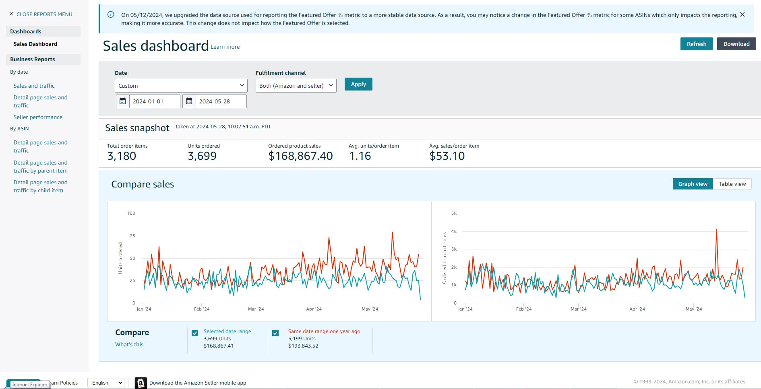Open Seller performance report
This screenshot has height=389, width=761.
tap(38, 117)
